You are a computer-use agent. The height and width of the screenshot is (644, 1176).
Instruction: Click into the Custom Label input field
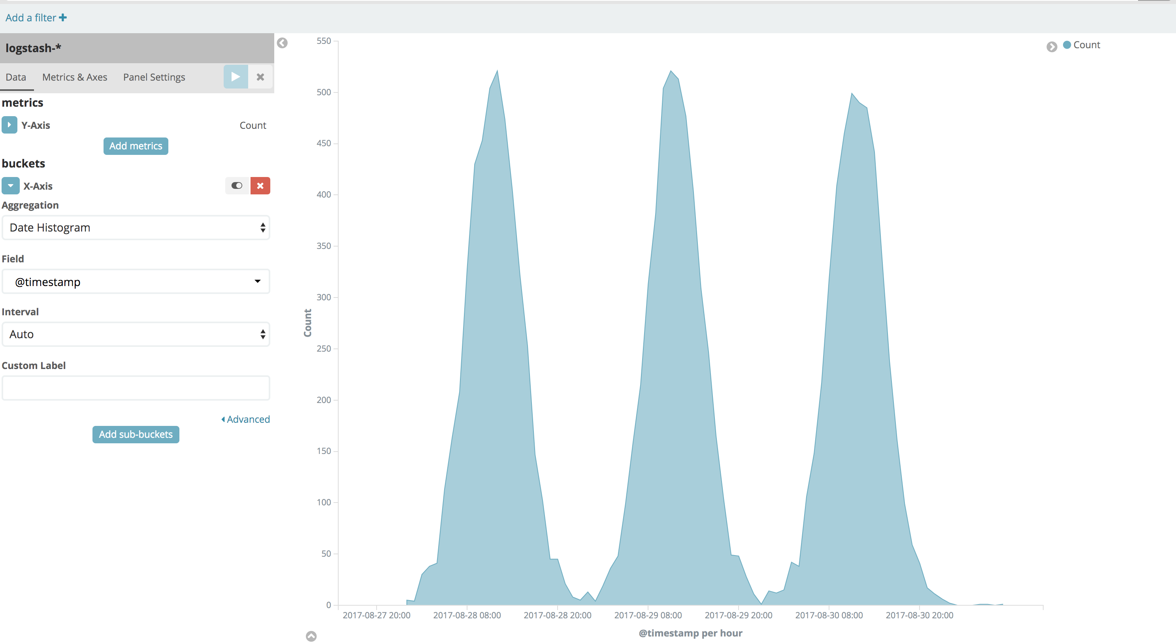[136, 388]
